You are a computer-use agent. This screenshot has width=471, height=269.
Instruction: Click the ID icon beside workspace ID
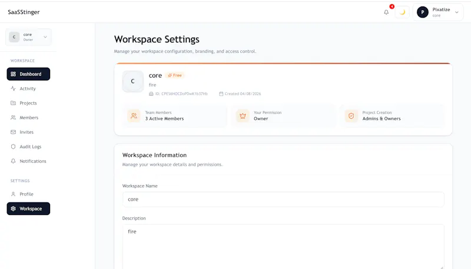pos(151,94)
